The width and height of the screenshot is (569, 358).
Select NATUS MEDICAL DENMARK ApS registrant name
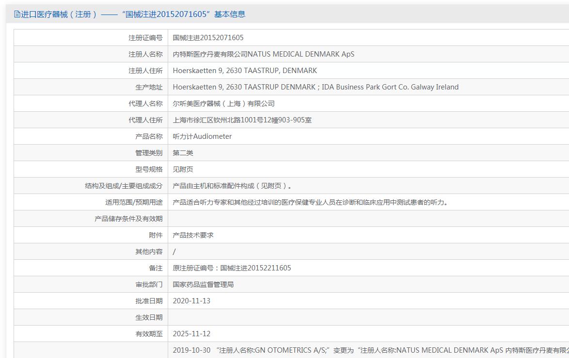coord(301,54)
